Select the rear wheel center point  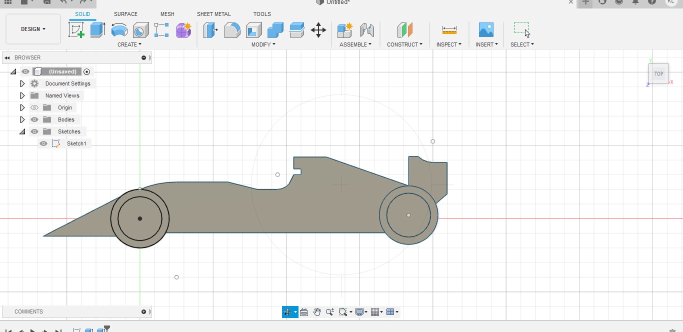(x=408, y=215)
